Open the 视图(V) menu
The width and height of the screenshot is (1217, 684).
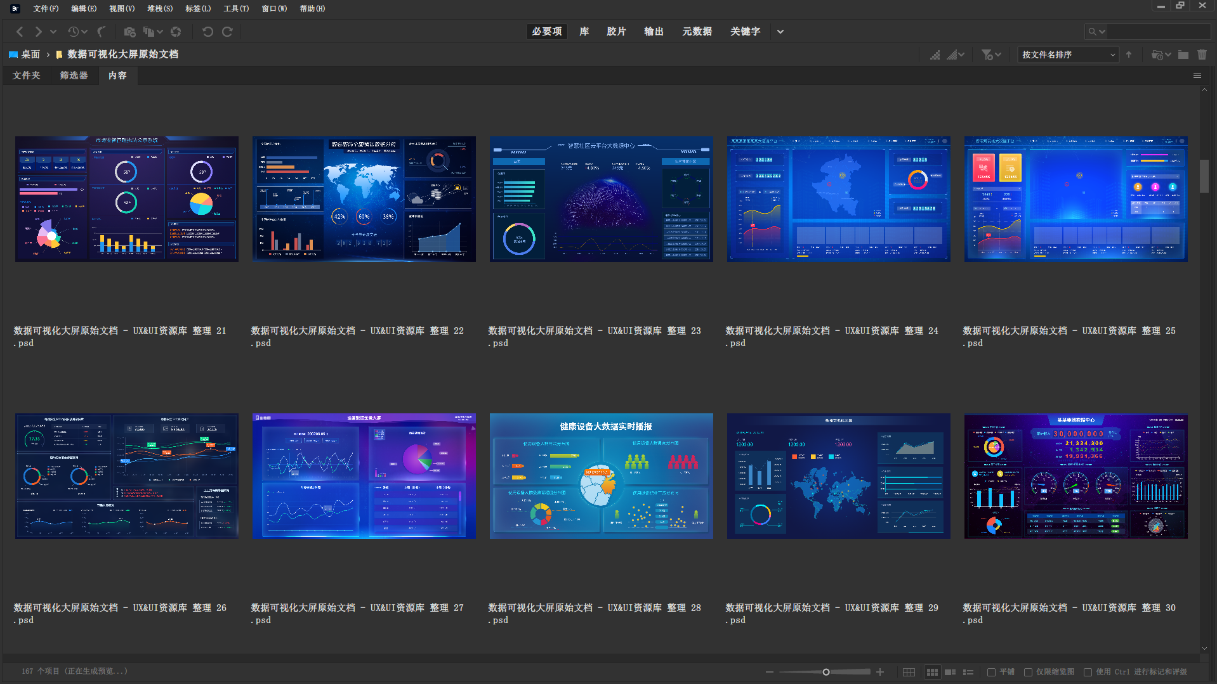[122, 9]
